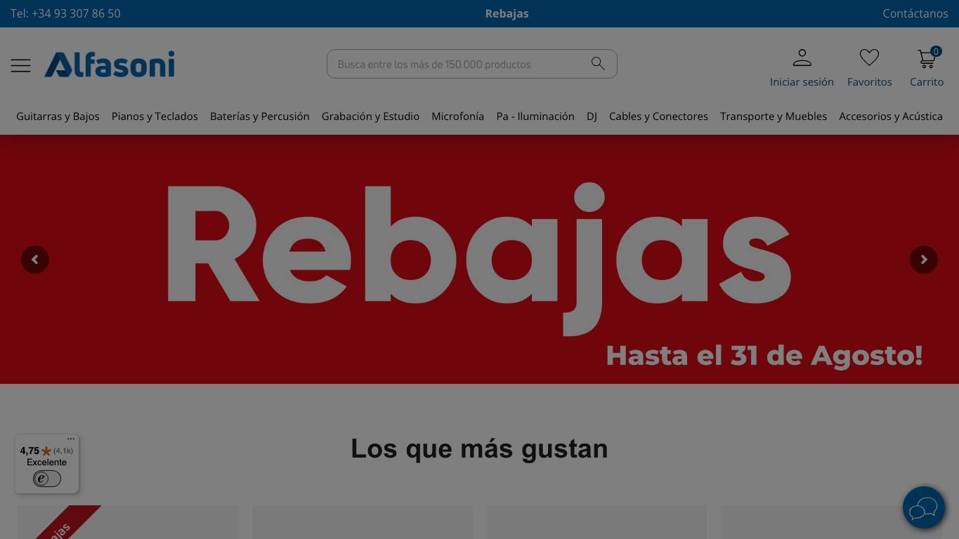Click the Excelente rating text
The height and width of the screenshot is (539, 959).
pos(47,463)
